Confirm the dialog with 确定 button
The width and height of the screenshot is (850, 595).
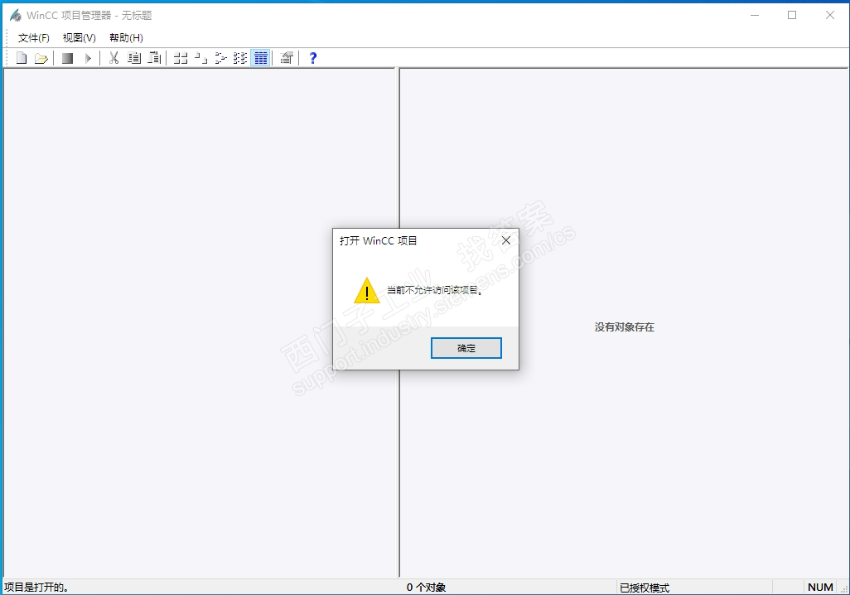coord(466,348)
